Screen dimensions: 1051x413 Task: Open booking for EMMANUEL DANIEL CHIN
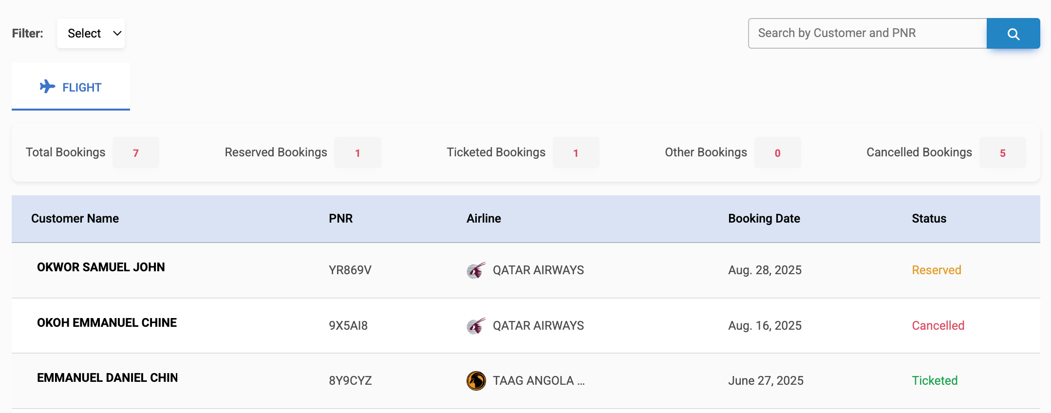tap(107, 378)
